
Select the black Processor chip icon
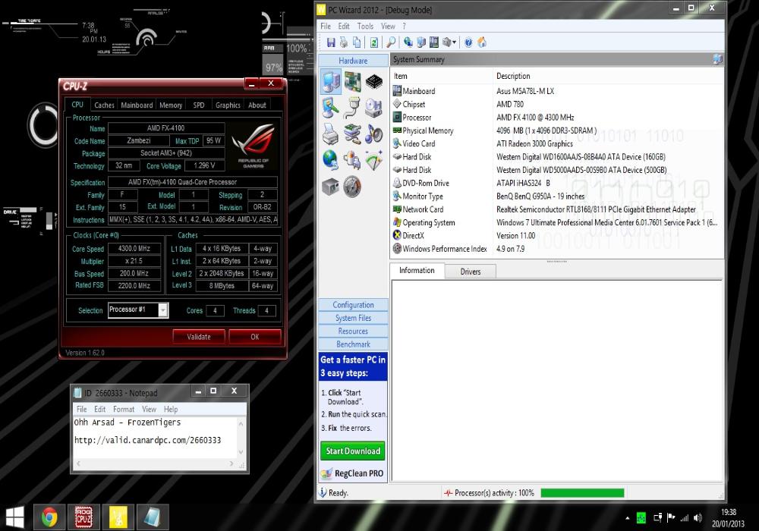373,81
